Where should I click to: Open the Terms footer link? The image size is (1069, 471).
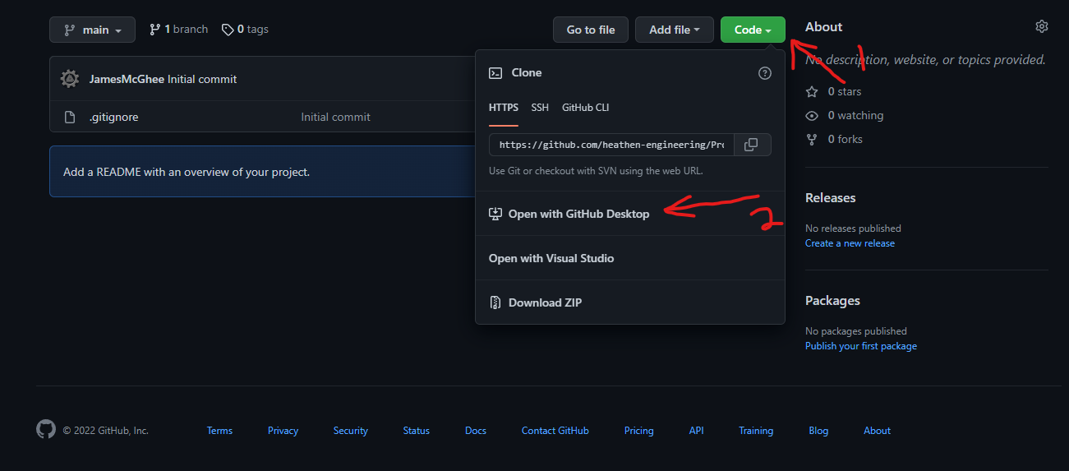(219, 431)
